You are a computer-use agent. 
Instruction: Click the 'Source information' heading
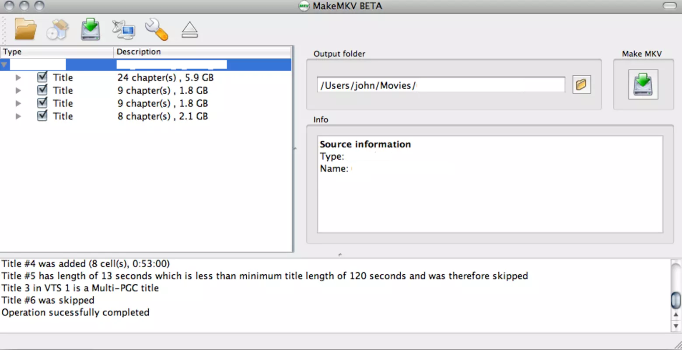[x=365, y=144]
